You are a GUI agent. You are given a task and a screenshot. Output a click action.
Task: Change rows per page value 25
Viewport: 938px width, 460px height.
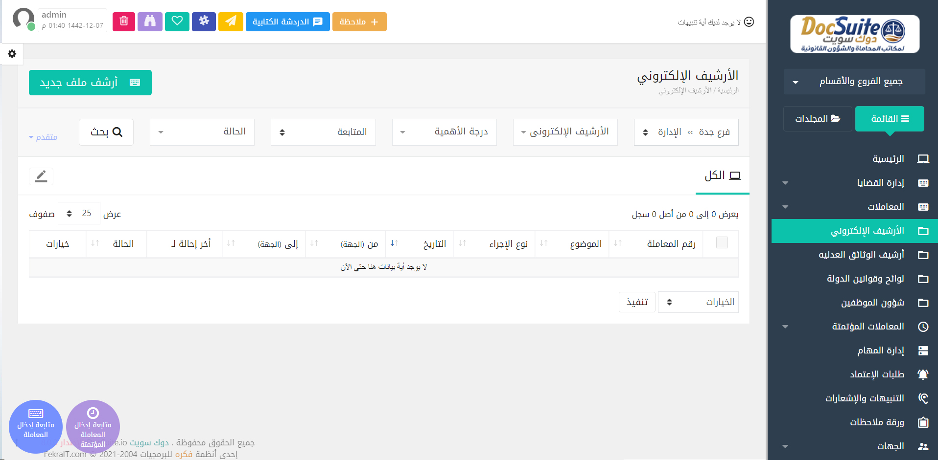79,214
